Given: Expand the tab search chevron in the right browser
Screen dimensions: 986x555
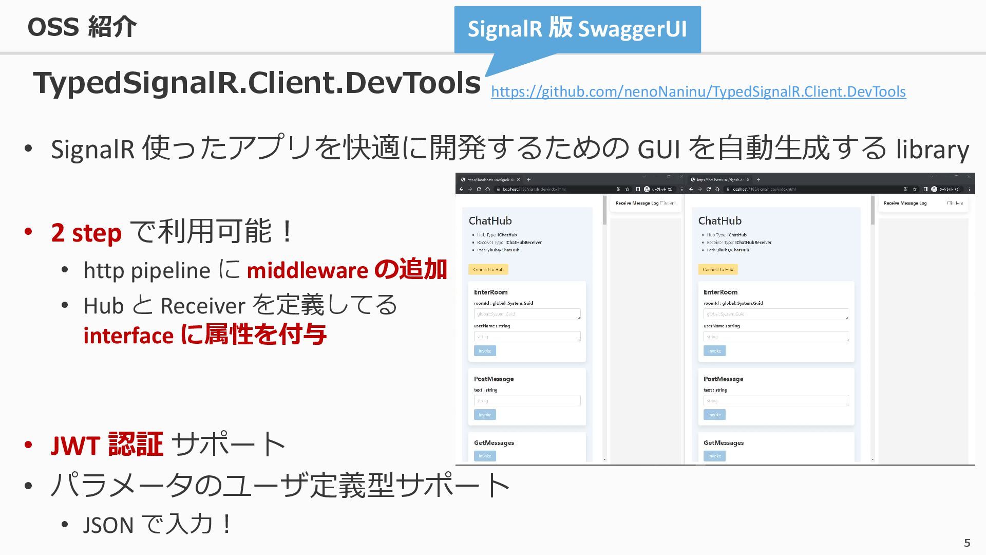Looking at the screenshot, I should tap(931, 177).
